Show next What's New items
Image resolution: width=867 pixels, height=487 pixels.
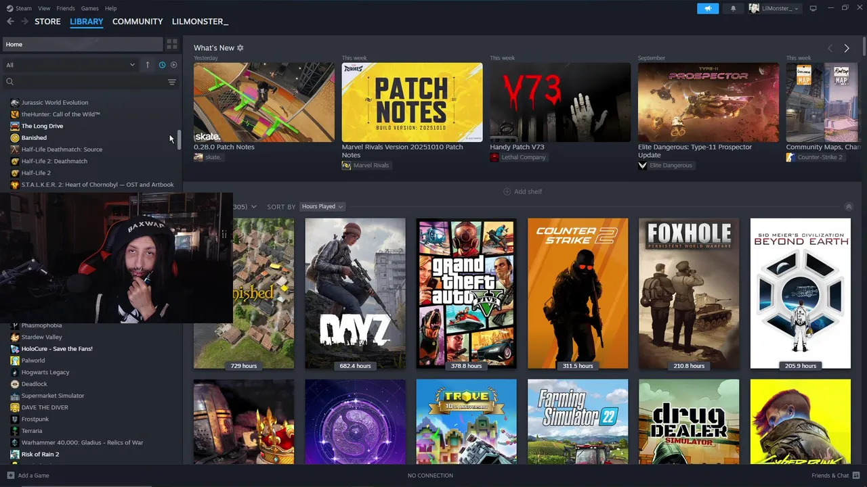pos(847,48)
